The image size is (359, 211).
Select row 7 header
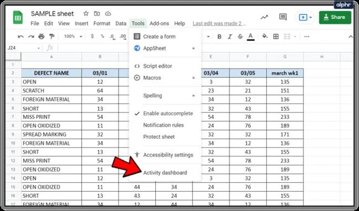pyautogui.click(x=13, y=117)
